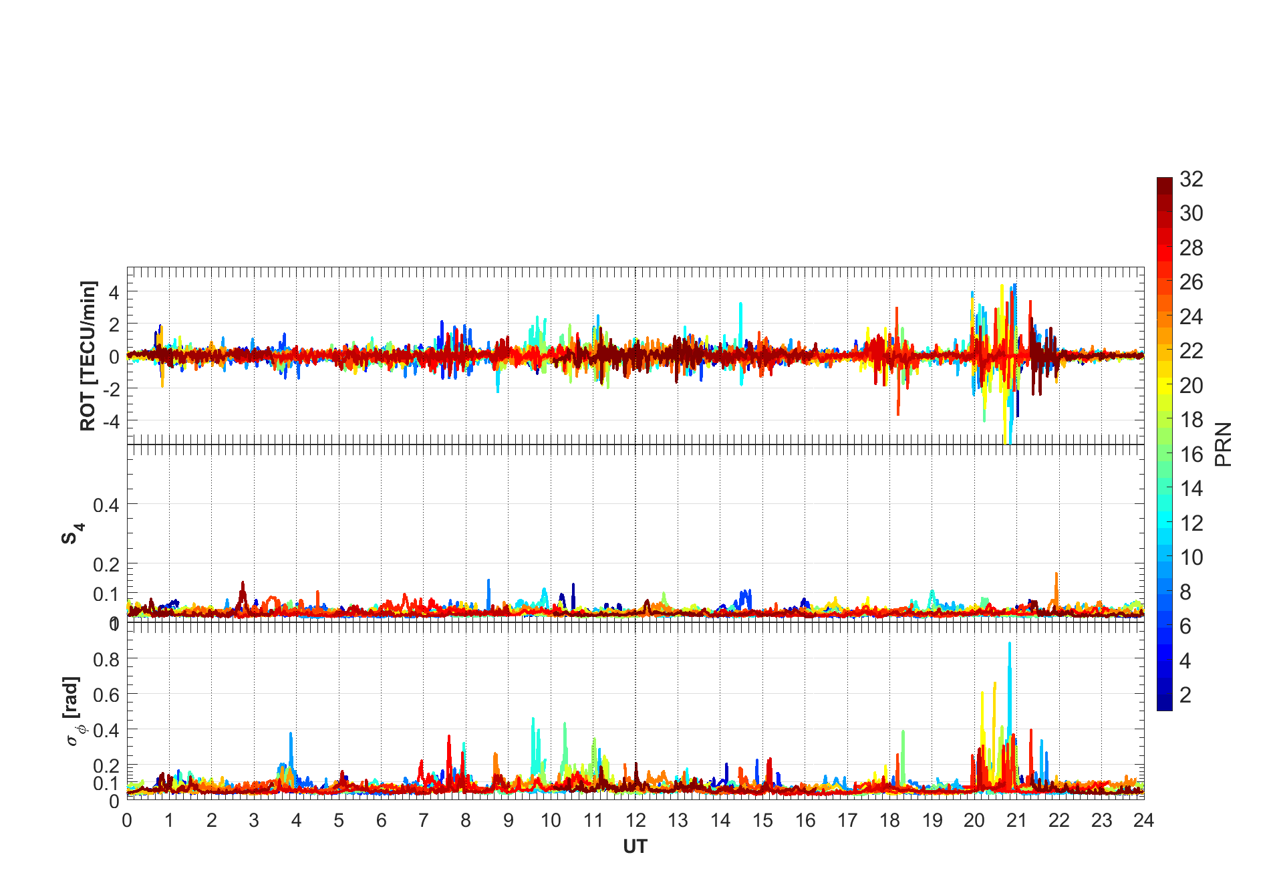The image size is (1271, 889).
Task: Click the orange S4 spike near 22 UT
Action: pos(1056,575)
